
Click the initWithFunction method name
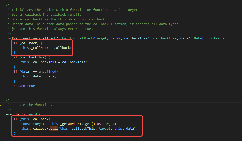(21, 38)
